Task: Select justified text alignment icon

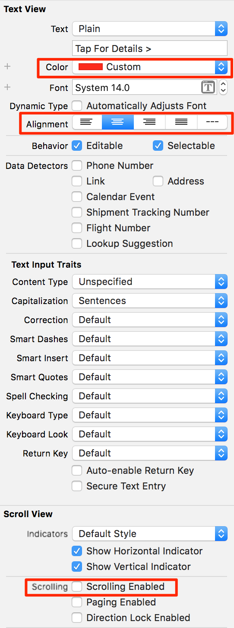Action: [181, 123]
